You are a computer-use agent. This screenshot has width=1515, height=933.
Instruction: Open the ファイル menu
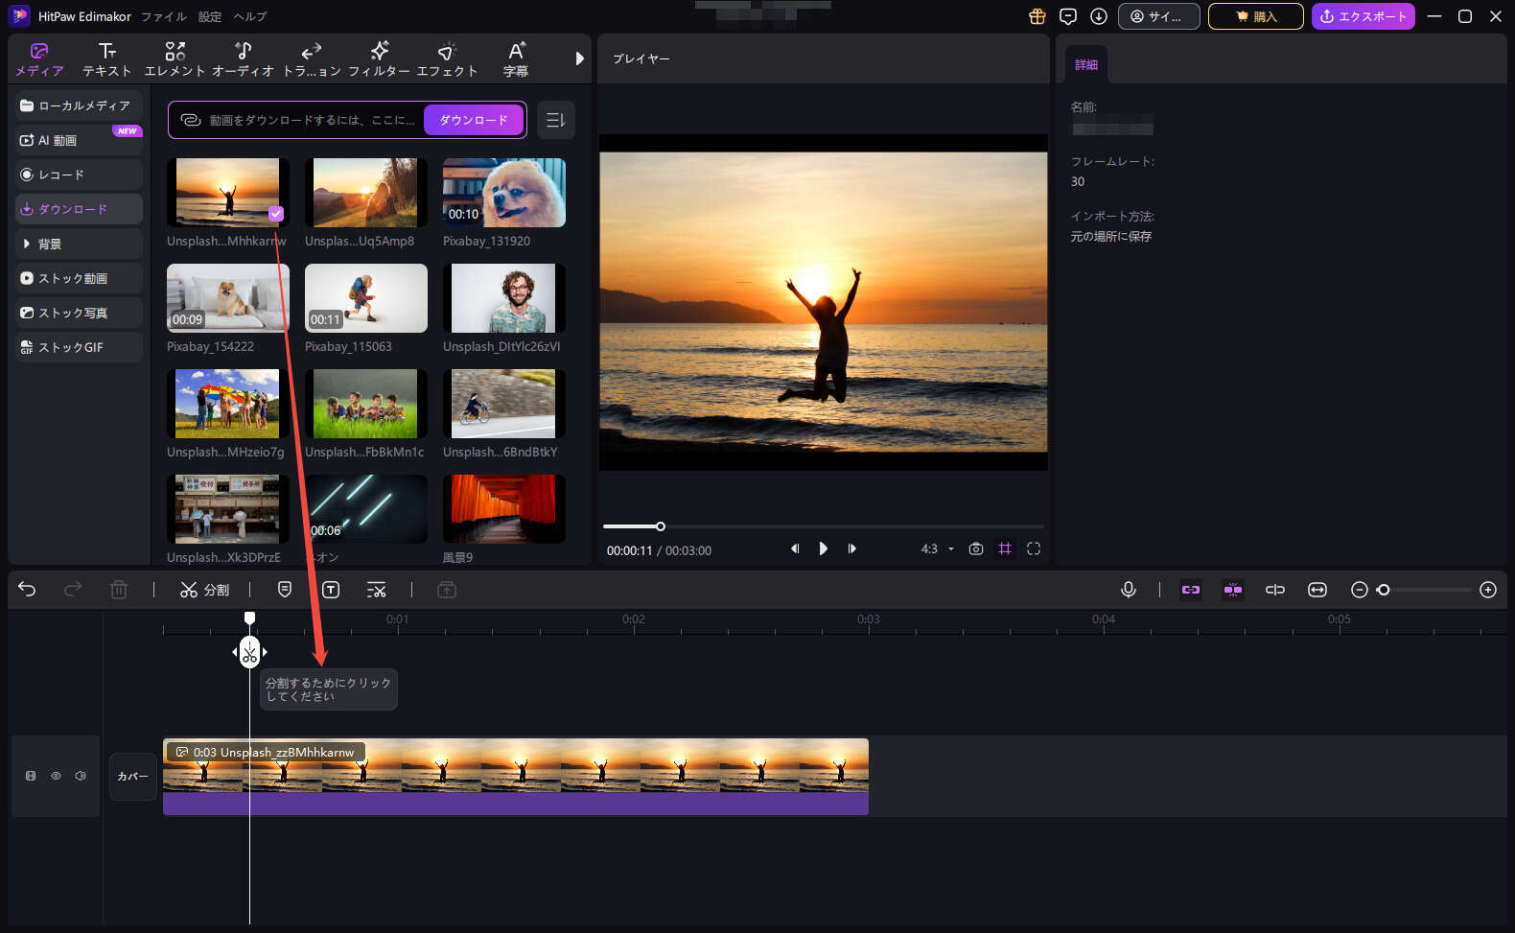pos(163,16)
